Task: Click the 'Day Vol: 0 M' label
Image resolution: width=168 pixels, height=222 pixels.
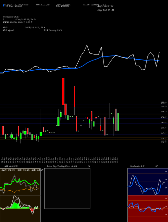Action: click(106, 10)
